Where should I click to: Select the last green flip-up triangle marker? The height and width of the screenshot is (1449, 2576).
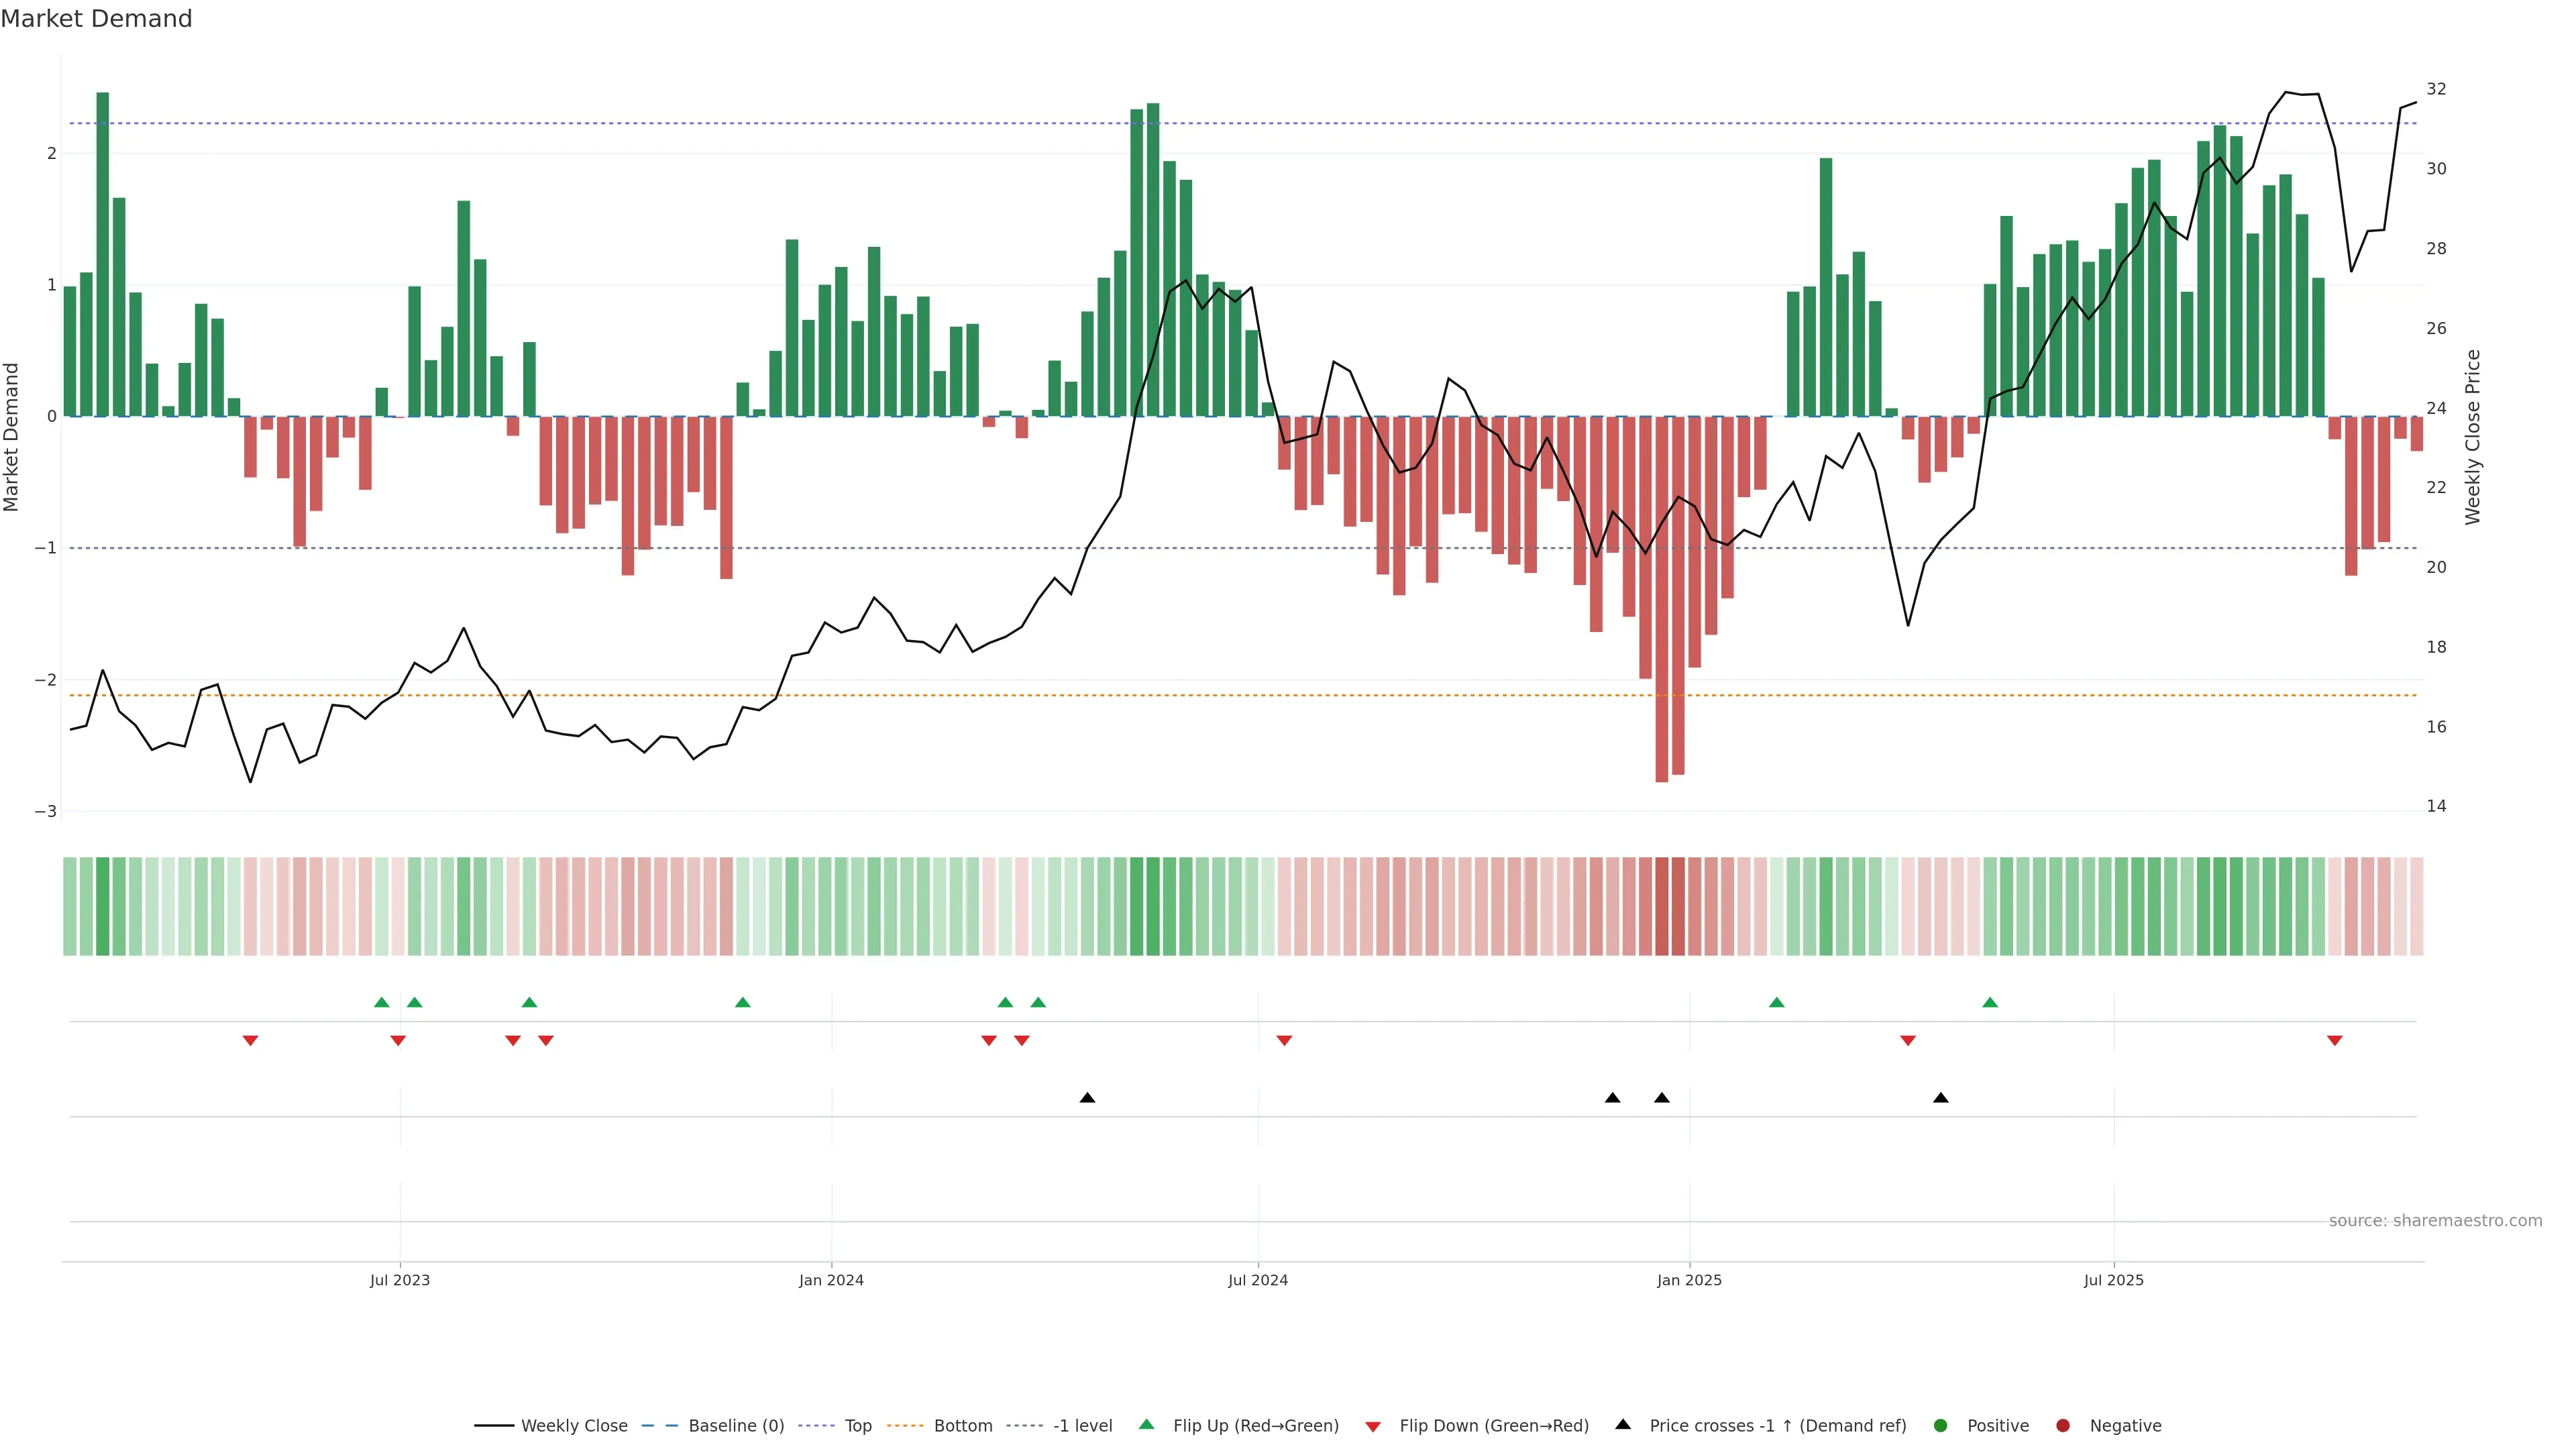tap(1990, 1002)
